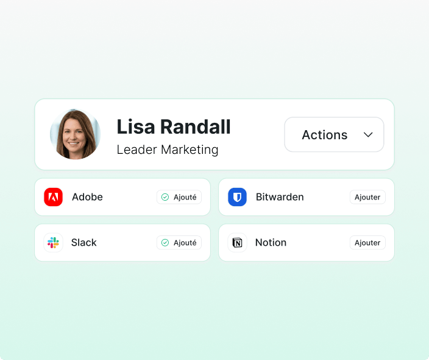
Task: Open the Actions dropdown menu
Action: click(334, 134)
